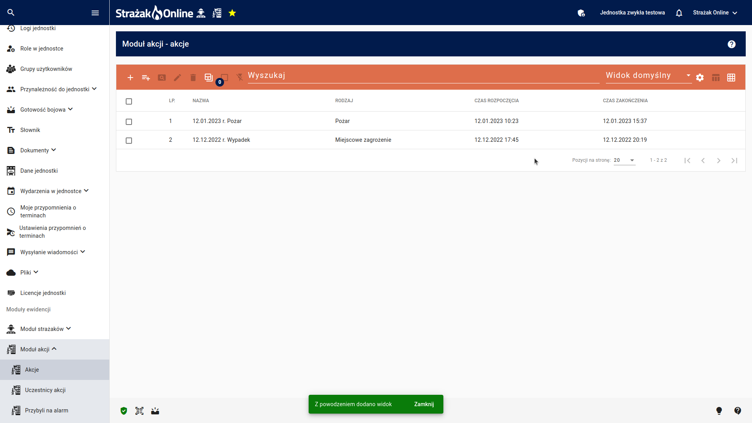Expand Przynależność do jednostki menu
The image size is (752, 423).
pyautogui.click(x=54, y=89)
